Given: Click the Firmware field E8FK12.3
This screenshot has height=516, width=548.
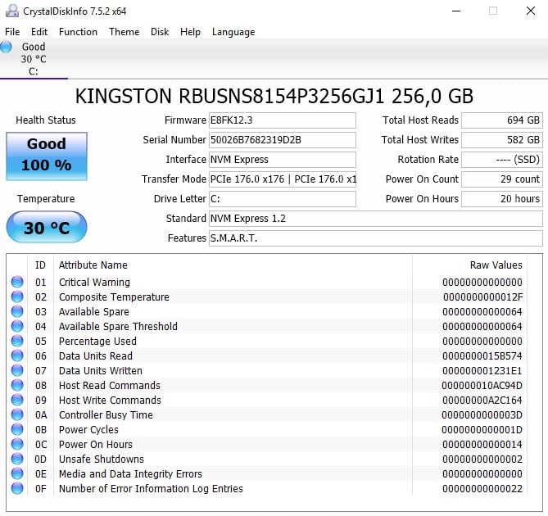Looking at the screenshot, I should (x=283, y=120).
